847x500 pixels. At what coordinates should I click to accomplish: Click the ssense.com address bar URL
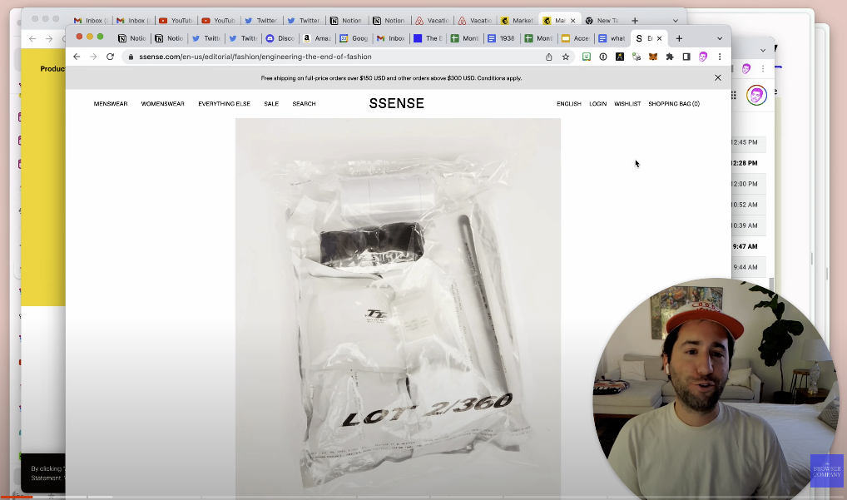click(x=255, y=57)
